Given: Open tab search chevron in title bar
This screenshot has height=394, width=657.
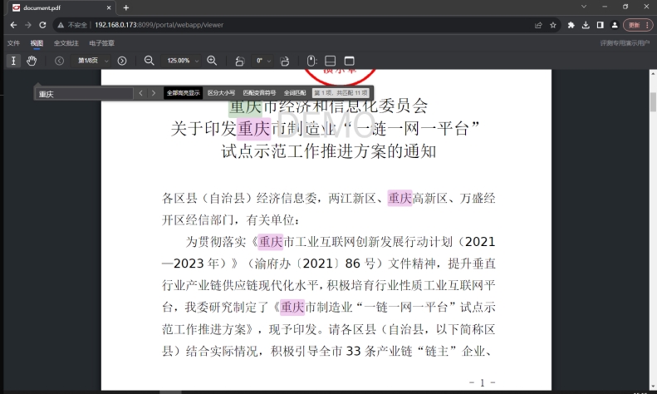Looking at the screenshot, I should (584, 7).
